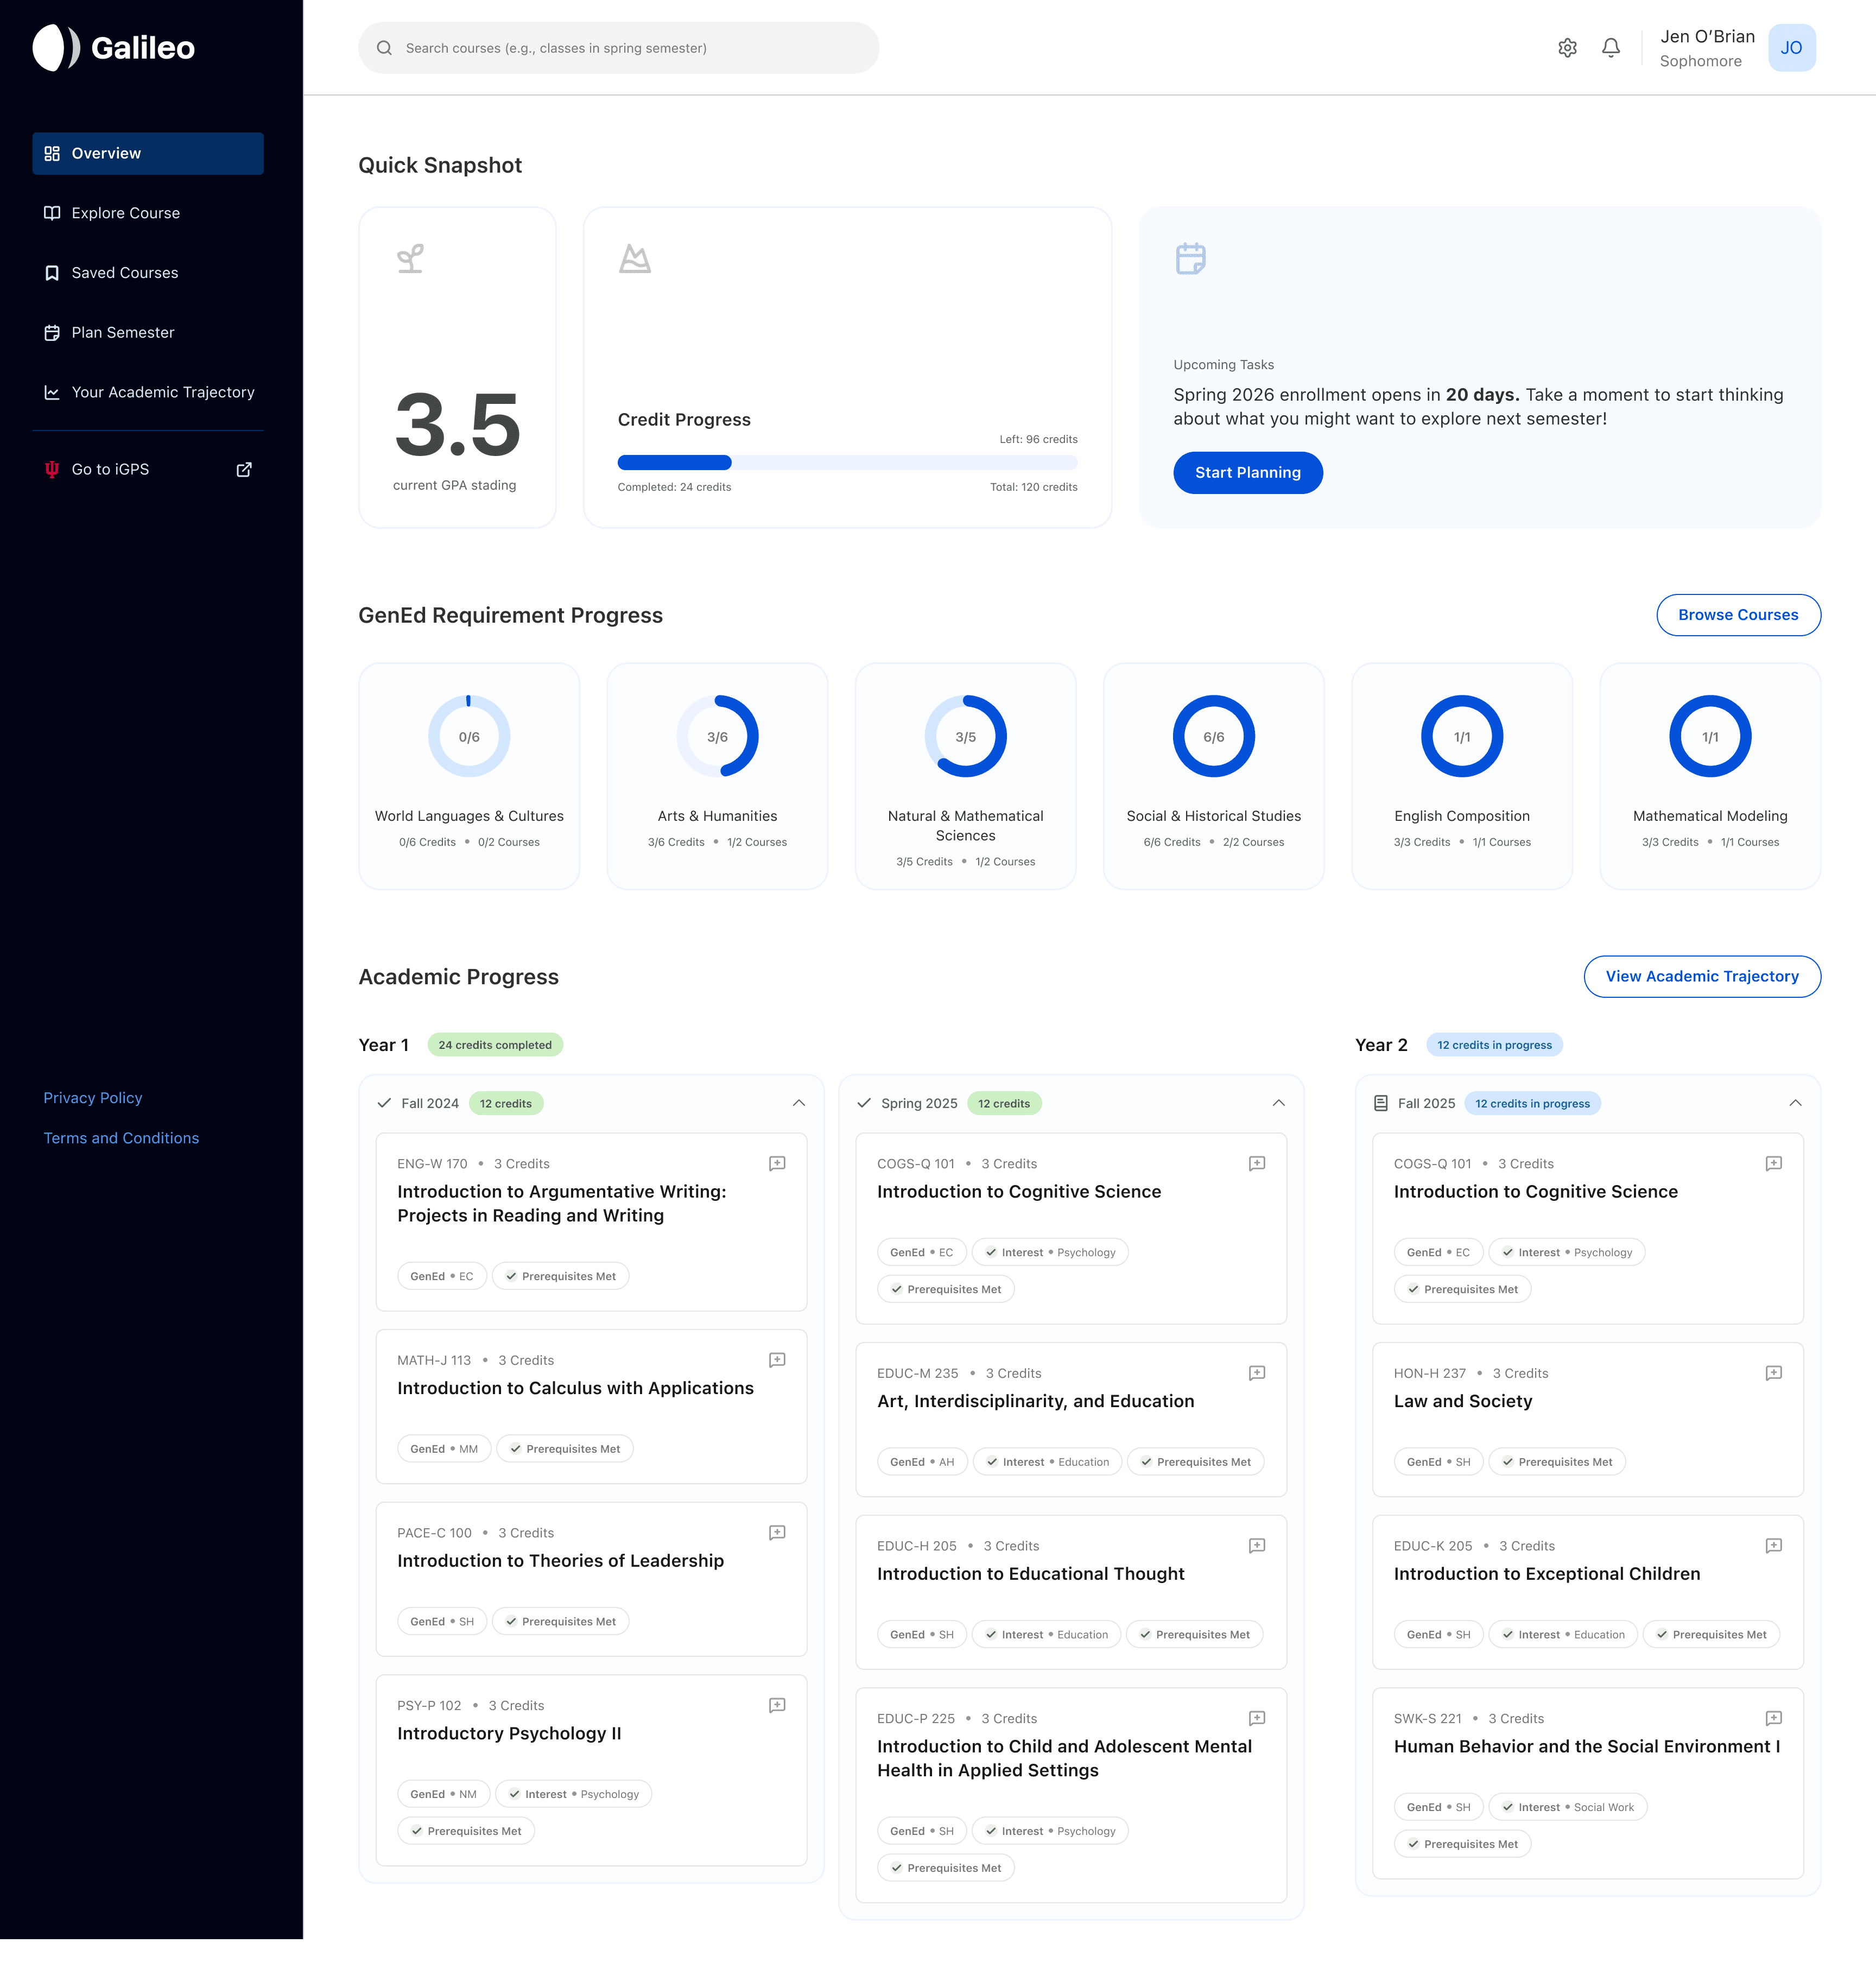The height and width of the screenshot is (1975, 1876).
Task: Click the Credit Progress bar
Action: [x=847, y=462]
